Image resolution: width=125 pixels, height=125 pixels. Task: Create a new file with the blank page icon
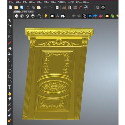[x=11, y=7]
